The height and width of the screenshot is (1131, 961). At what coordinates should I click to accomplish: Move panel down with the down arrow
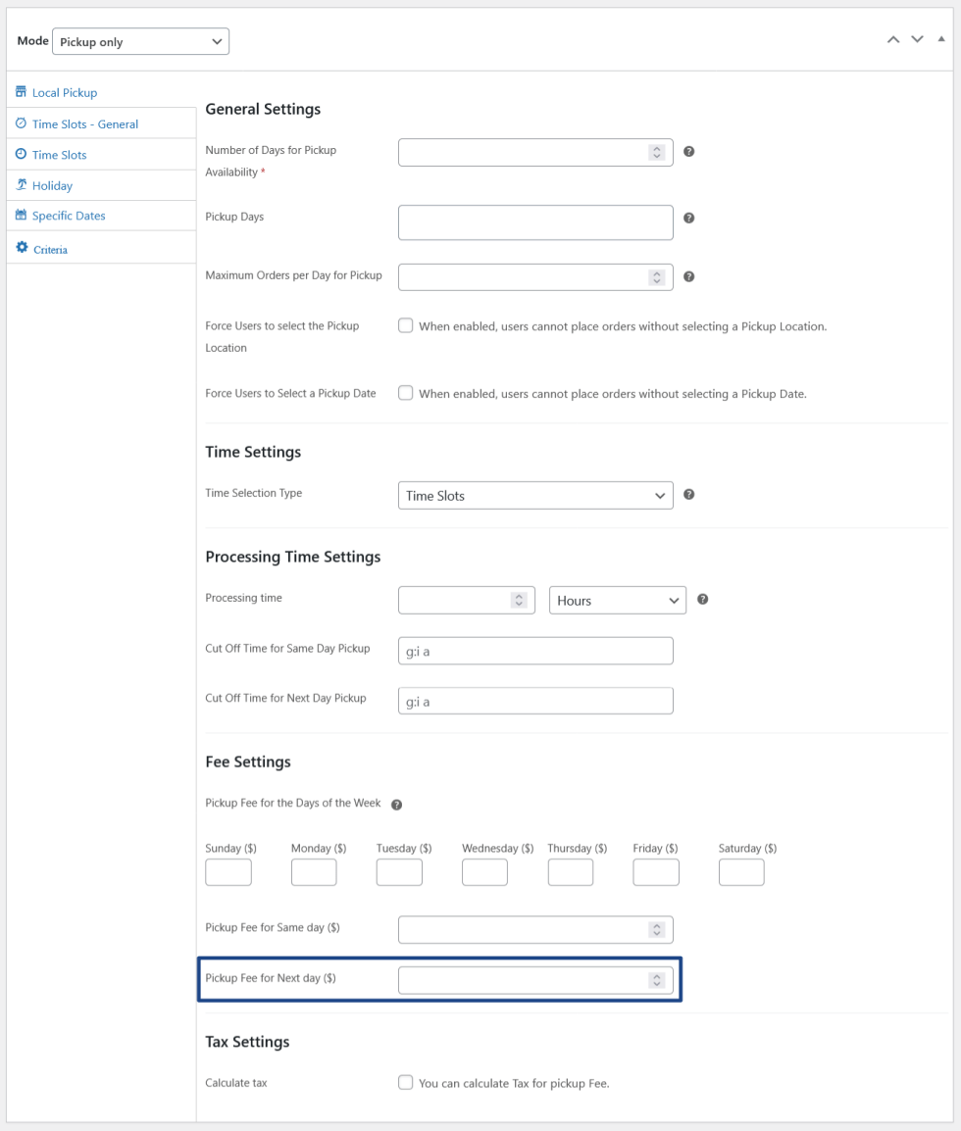(x=917, y=39)
